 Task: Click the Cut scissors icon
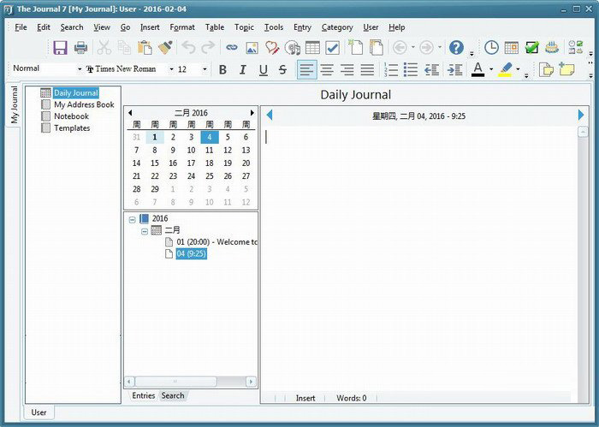pyautogui.click(x=104, y=47)
